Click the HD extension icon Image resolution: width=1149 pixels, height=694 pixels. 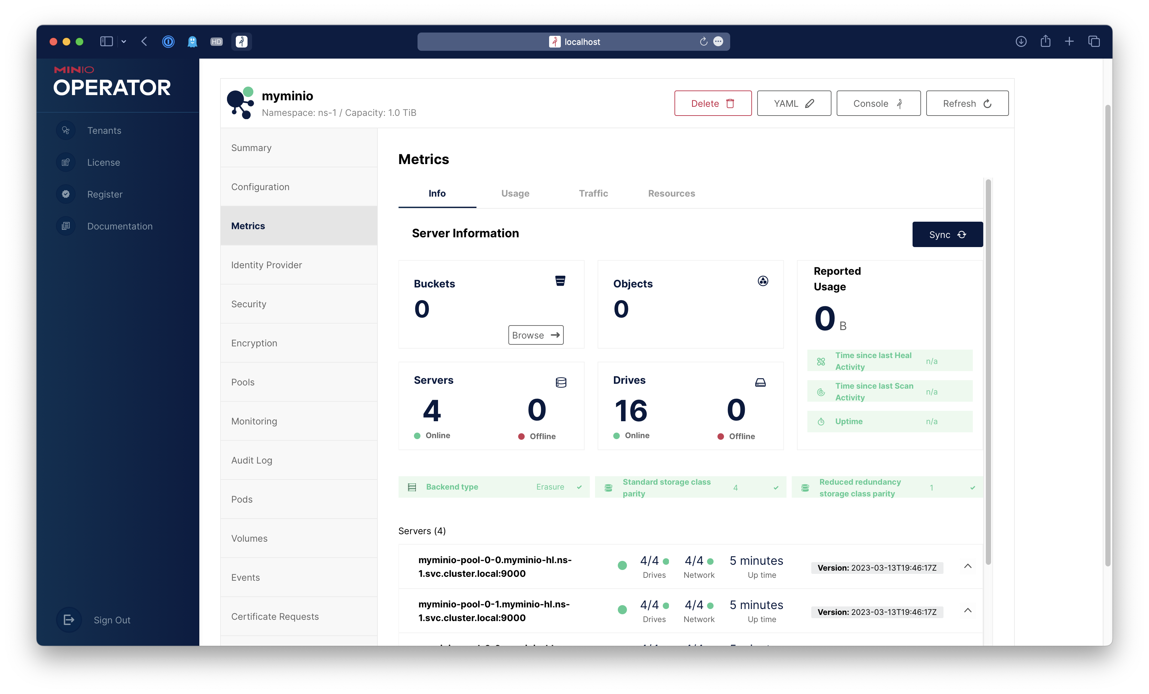(x=216, y=41)
